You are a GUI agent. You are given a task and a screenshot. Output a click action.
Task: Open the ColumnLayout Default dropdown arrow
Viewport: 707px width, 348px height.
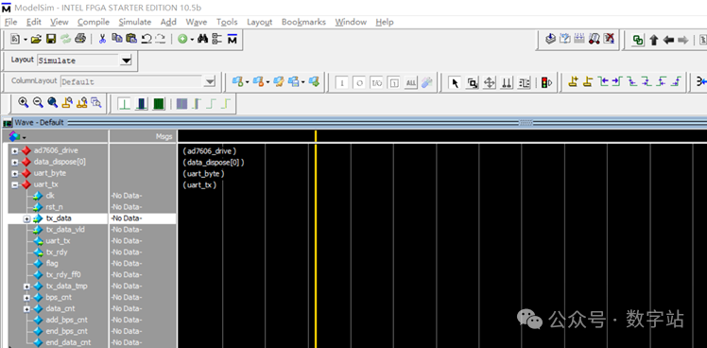point(209,81)
